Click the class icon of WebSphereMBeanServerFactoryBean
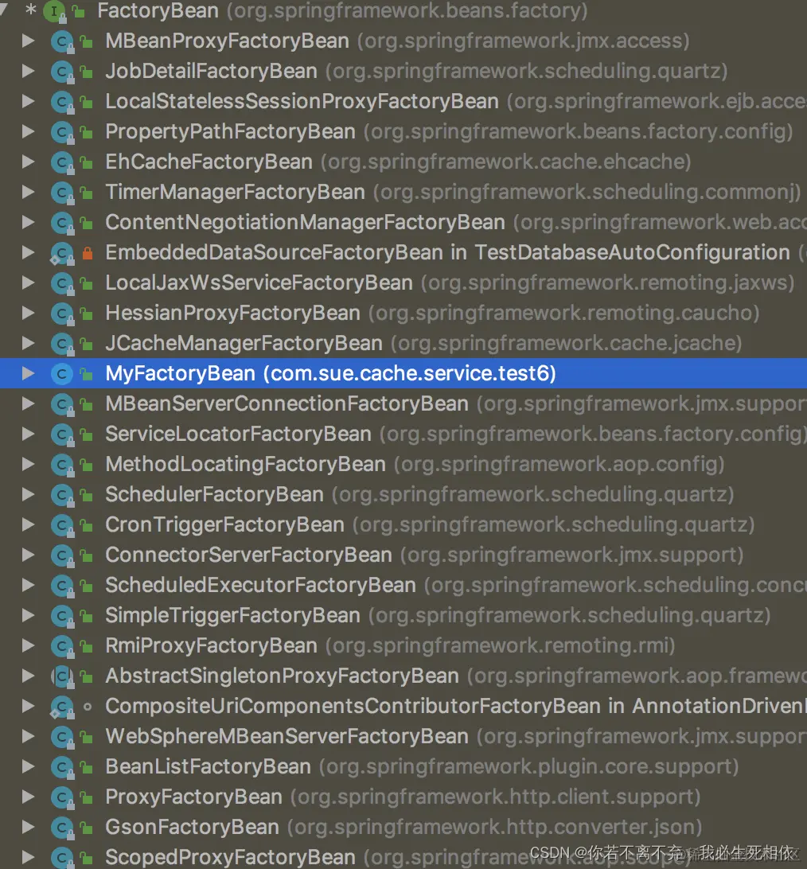The width and height of the screenshot is (807, 869). 62,737
